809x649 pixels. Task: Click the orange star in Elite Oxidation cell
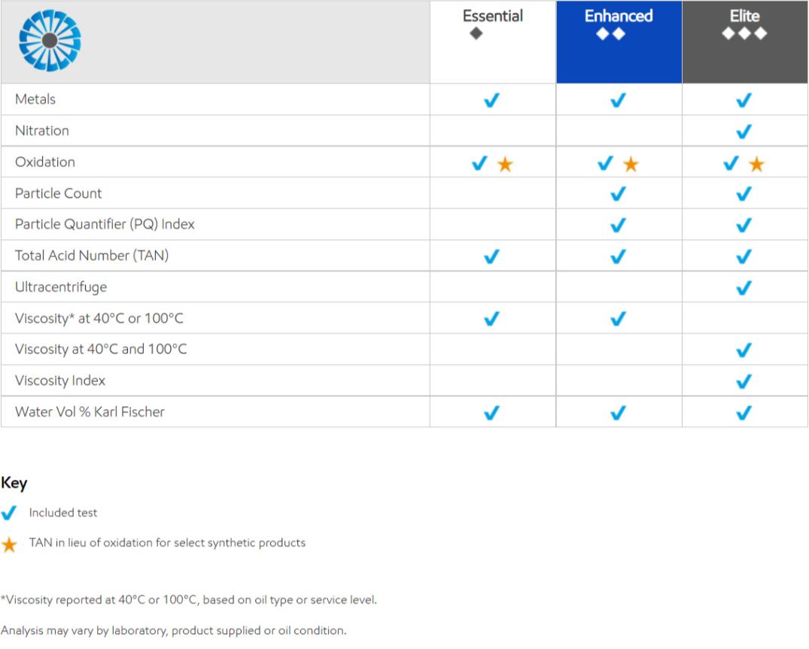point(756,164)
